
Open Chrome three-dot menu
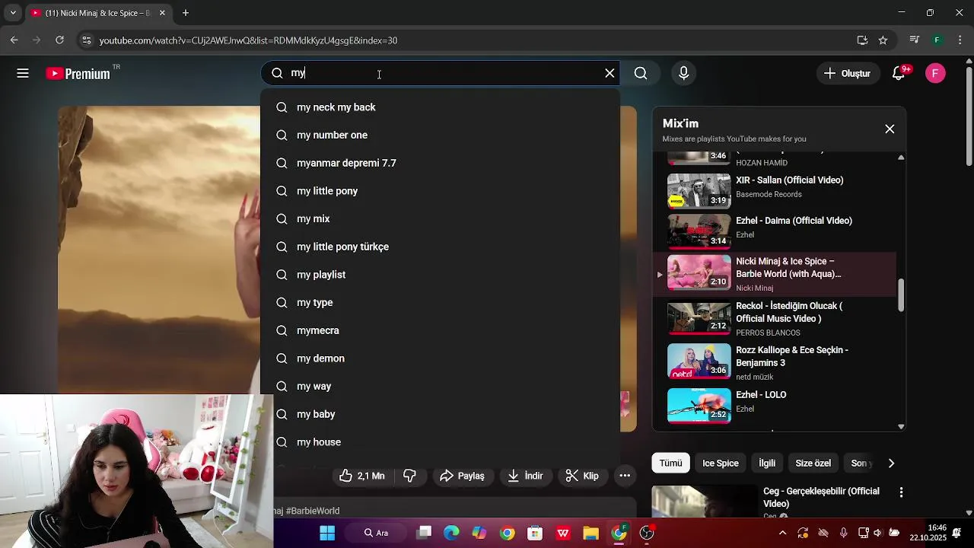click(959, 40)
